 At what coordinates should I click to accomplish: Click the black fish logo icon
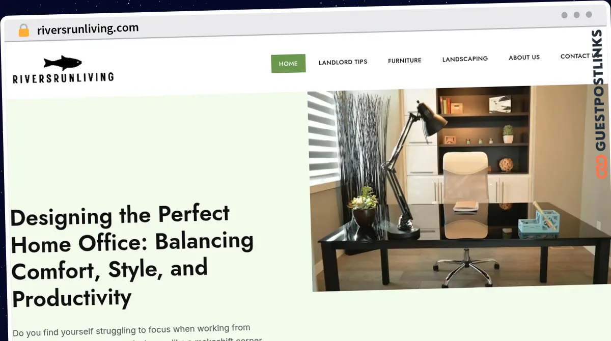click(62, 63)
